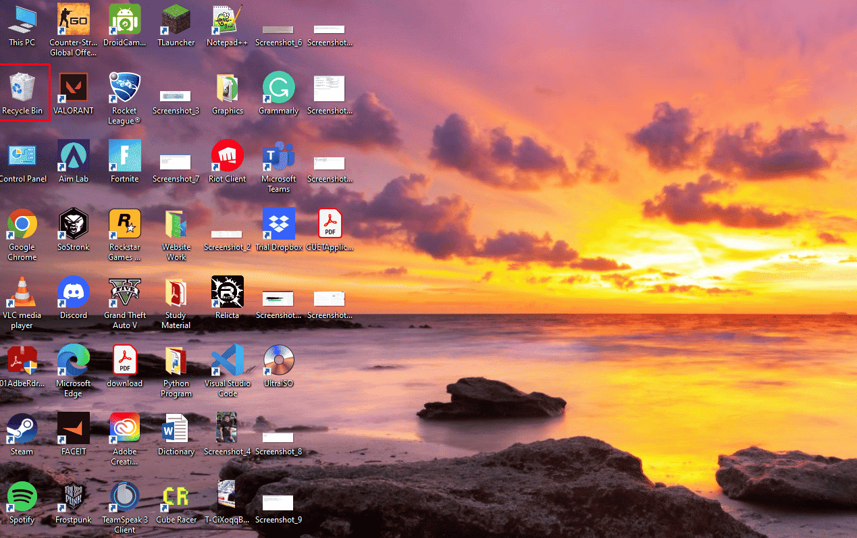Select the Rockstar Games launcher icon

click(x=125, y=224)
